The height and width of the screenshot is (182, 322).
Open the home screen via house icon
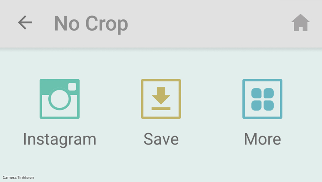pos(300,23)
